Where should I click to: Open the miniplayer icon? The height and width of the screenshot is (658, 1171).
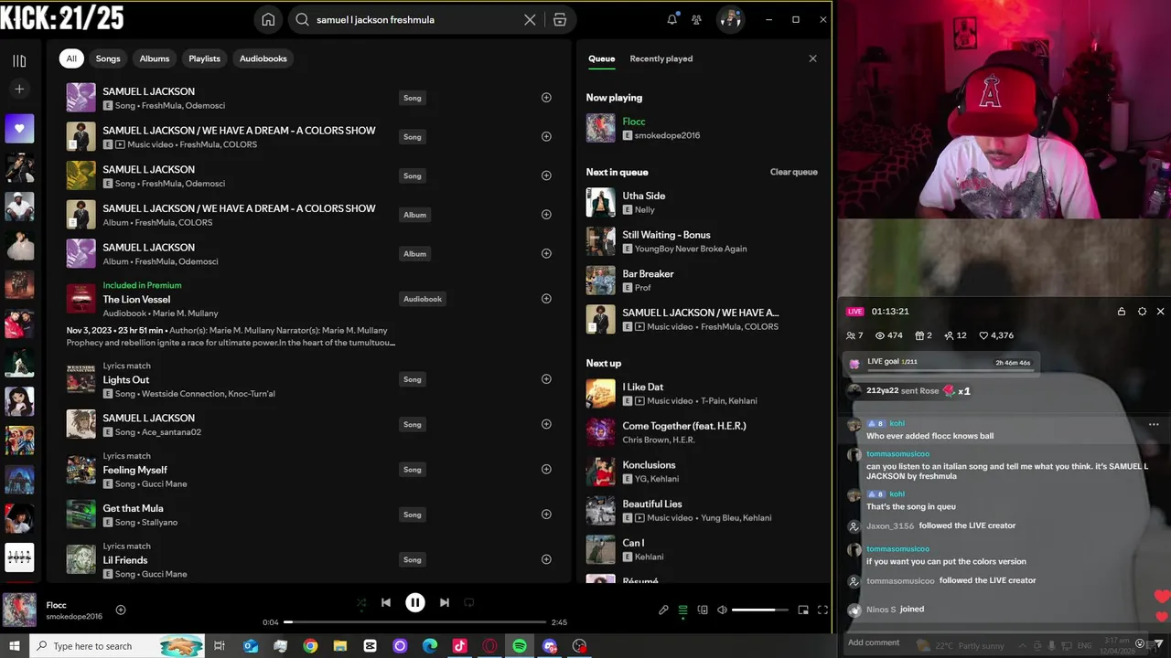pos(803,610)
